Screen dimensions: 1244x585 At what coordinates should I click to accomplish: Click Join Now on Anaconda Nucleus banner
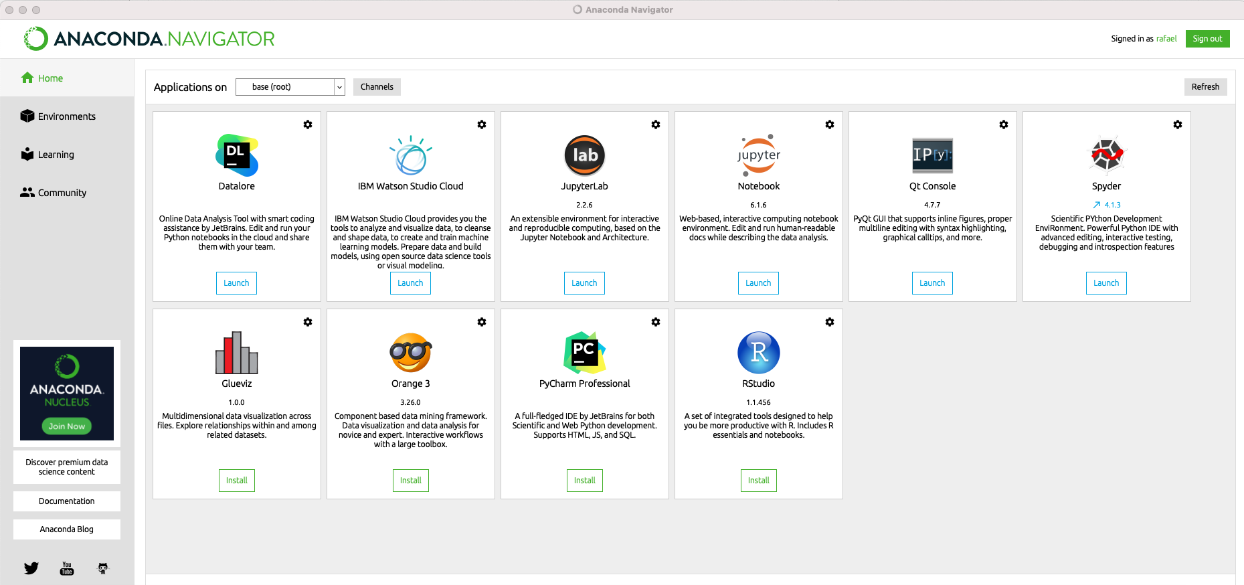pos(67,426)
